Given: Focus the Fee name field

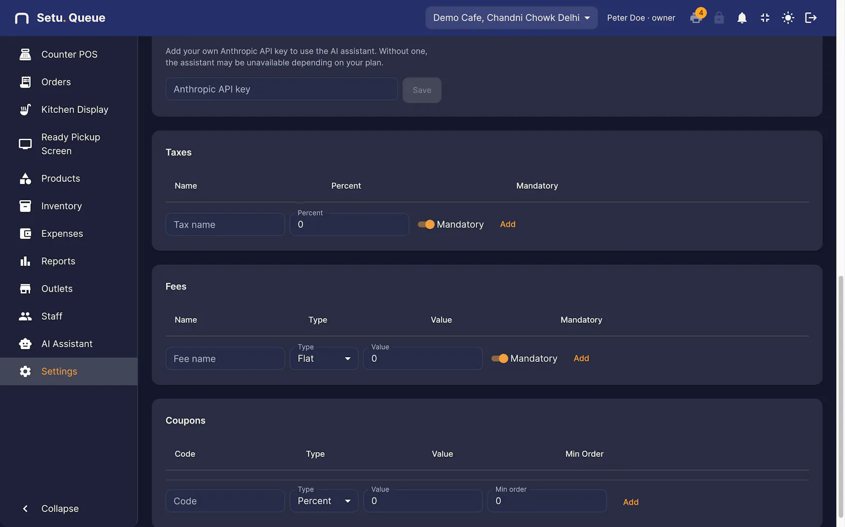Looking at the screenshot, I should tap(225, 358).
